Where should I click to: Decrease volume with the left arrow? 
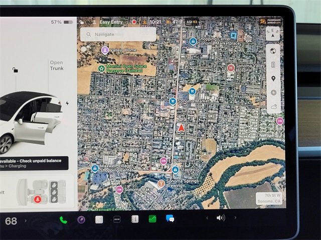tap(207, 218)
